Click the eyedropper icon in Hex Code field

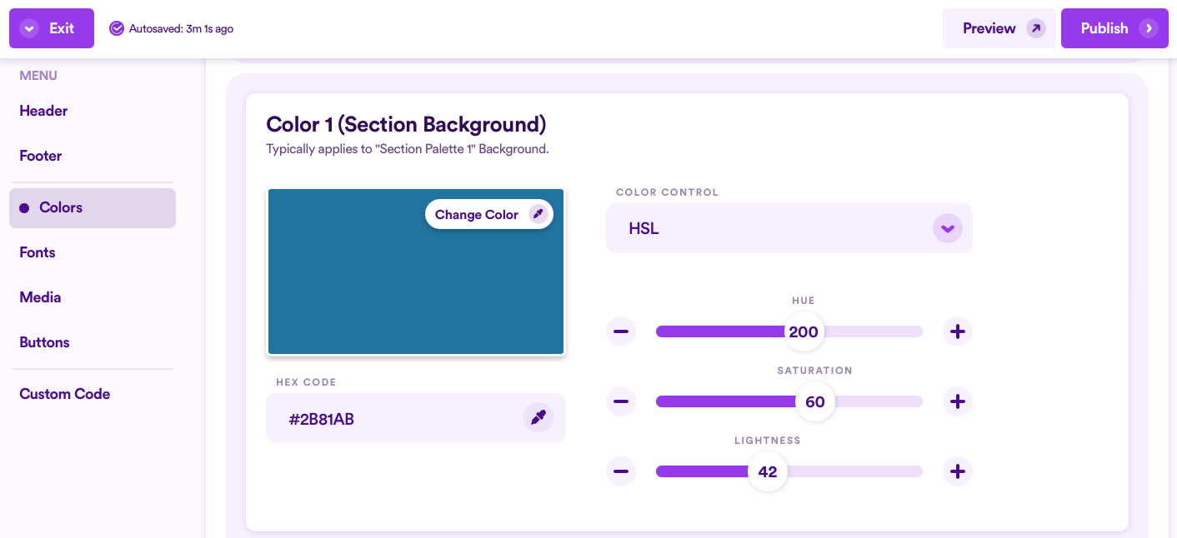[538, 417]
